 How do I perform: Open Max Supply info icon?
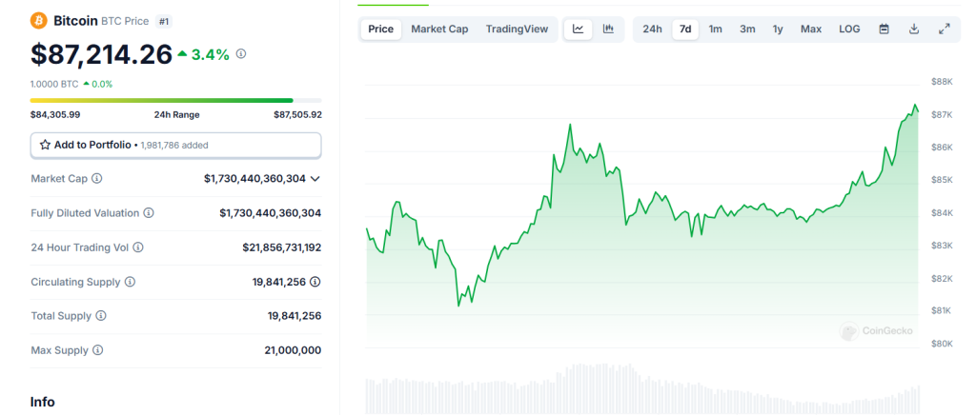tap(98, 350)
